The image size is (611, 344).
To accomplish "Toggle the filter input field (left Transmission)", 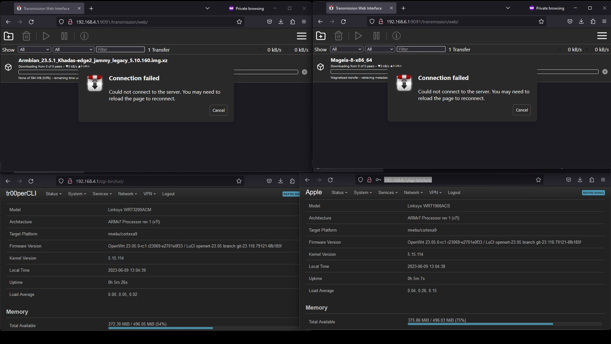I will pos(120,49).
